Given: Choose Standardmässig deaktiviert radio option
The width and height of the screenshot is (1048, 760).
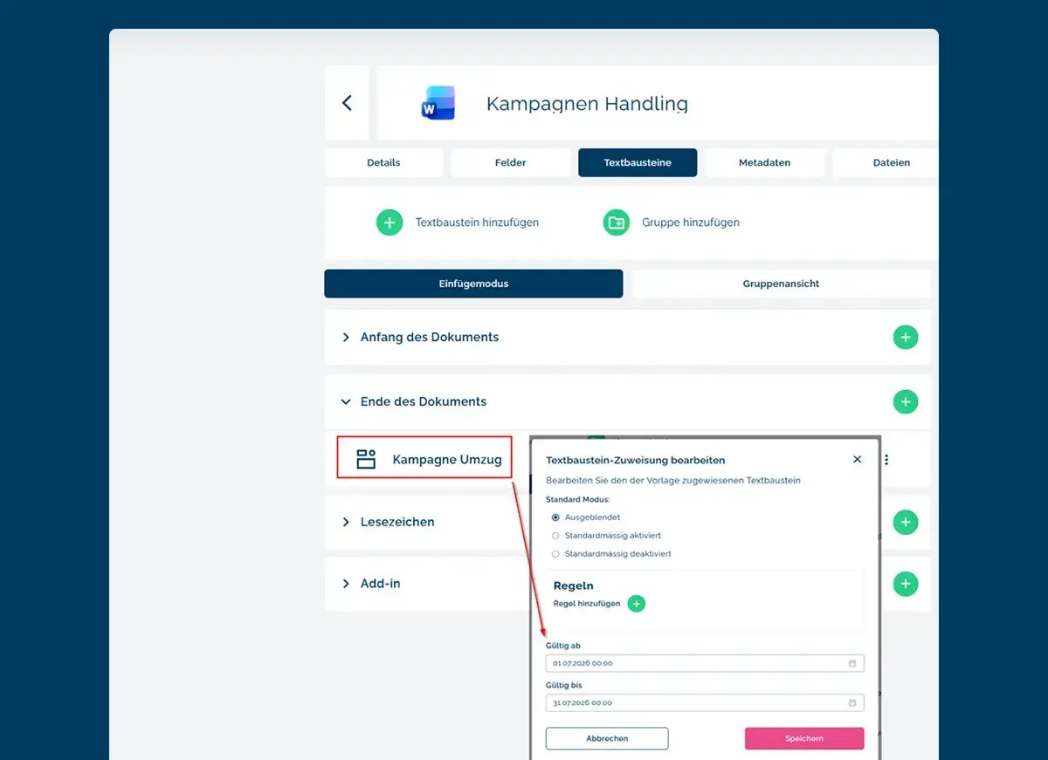Looking at the screenshot, I should (555, 554).
